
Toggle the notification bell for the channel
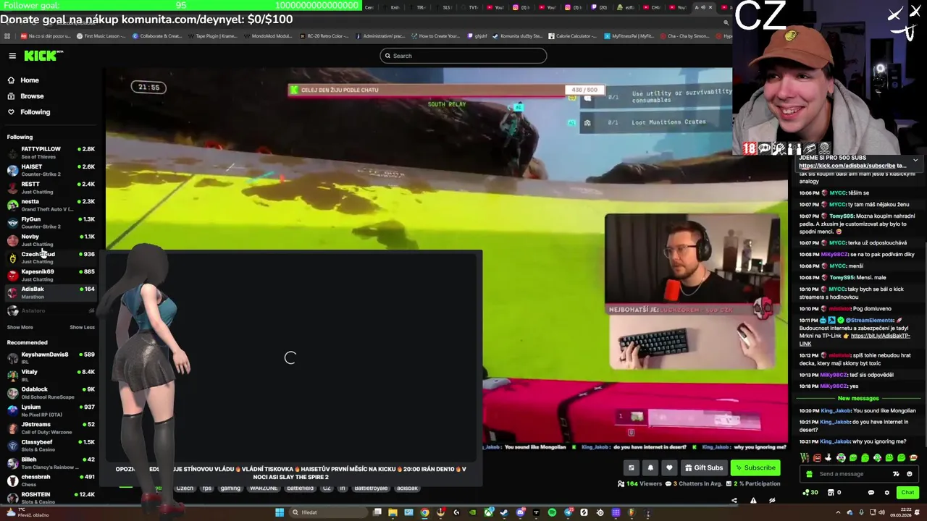tap(650, 468)
